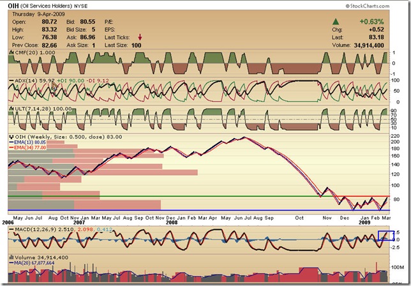Viewport: 411px width, 286px height.
Task: Click the P/E label
Action: point(108,22)
